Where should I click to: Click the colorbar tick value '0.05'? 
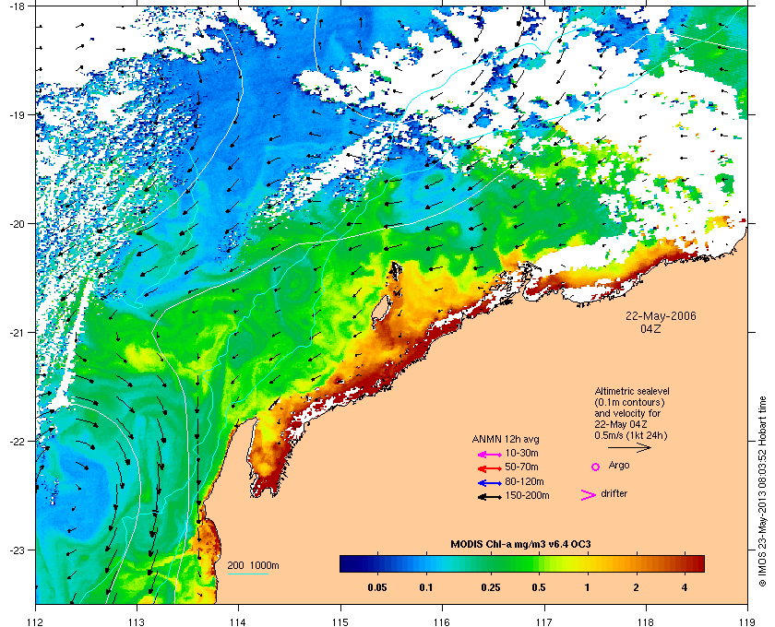coord(377,588)
